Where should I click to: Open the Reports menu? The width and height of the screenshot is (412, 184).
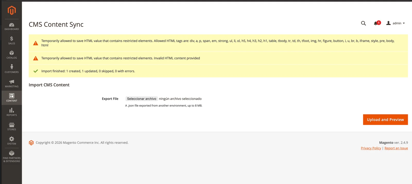[12, 112]
